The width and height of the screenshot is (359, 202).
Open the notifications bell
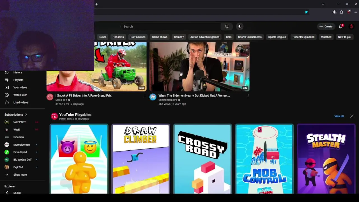tap(340, 26)
